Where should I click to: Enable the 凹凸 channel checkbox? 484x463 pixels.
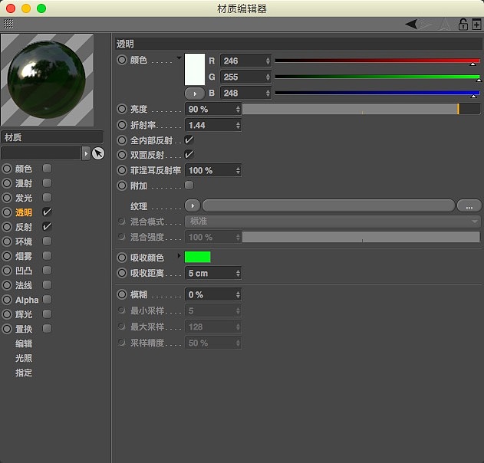pos(47,271)
